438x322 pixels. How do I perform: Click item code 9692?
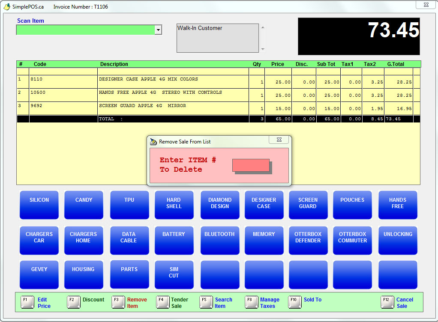pos(36,106)
